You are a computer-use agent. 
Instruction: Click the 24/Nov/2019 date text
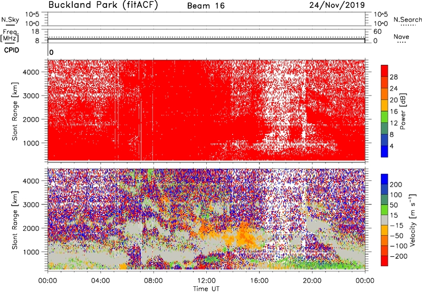tap(337, 5)
